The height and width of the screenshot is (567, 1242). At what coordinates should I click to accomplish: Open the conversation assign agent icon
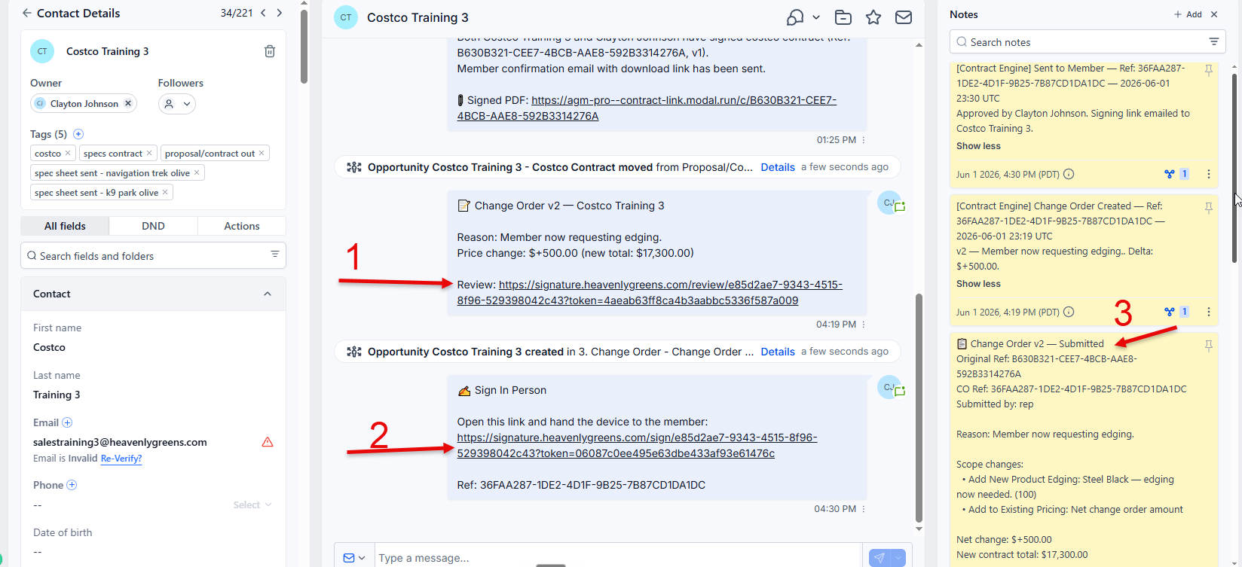click(x=795, y=17)
